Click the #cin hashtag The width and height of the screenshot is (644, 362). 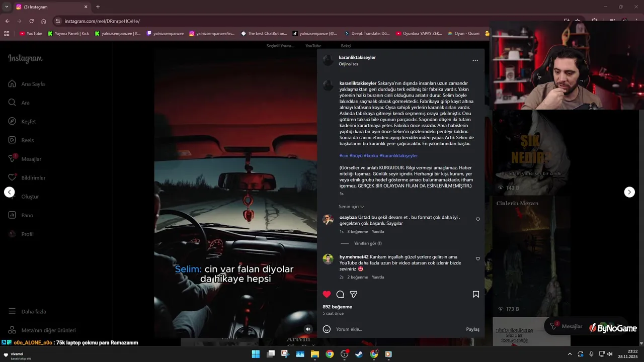(x=344, y=156)
